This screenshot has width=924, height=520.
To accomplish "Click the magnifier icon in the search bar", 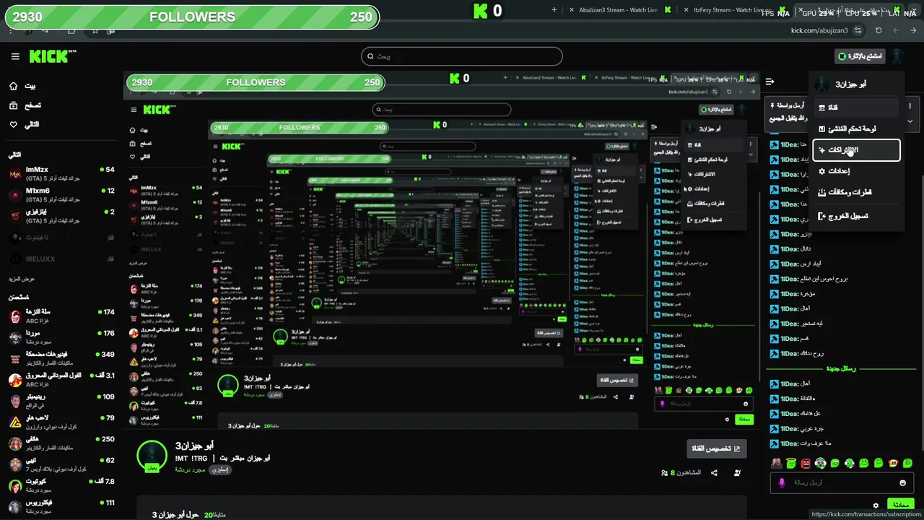I will [371, 56].
